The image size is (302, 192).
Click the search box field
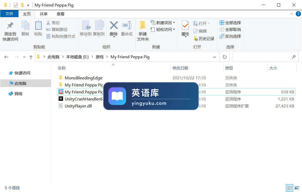[x=266, y=57]
